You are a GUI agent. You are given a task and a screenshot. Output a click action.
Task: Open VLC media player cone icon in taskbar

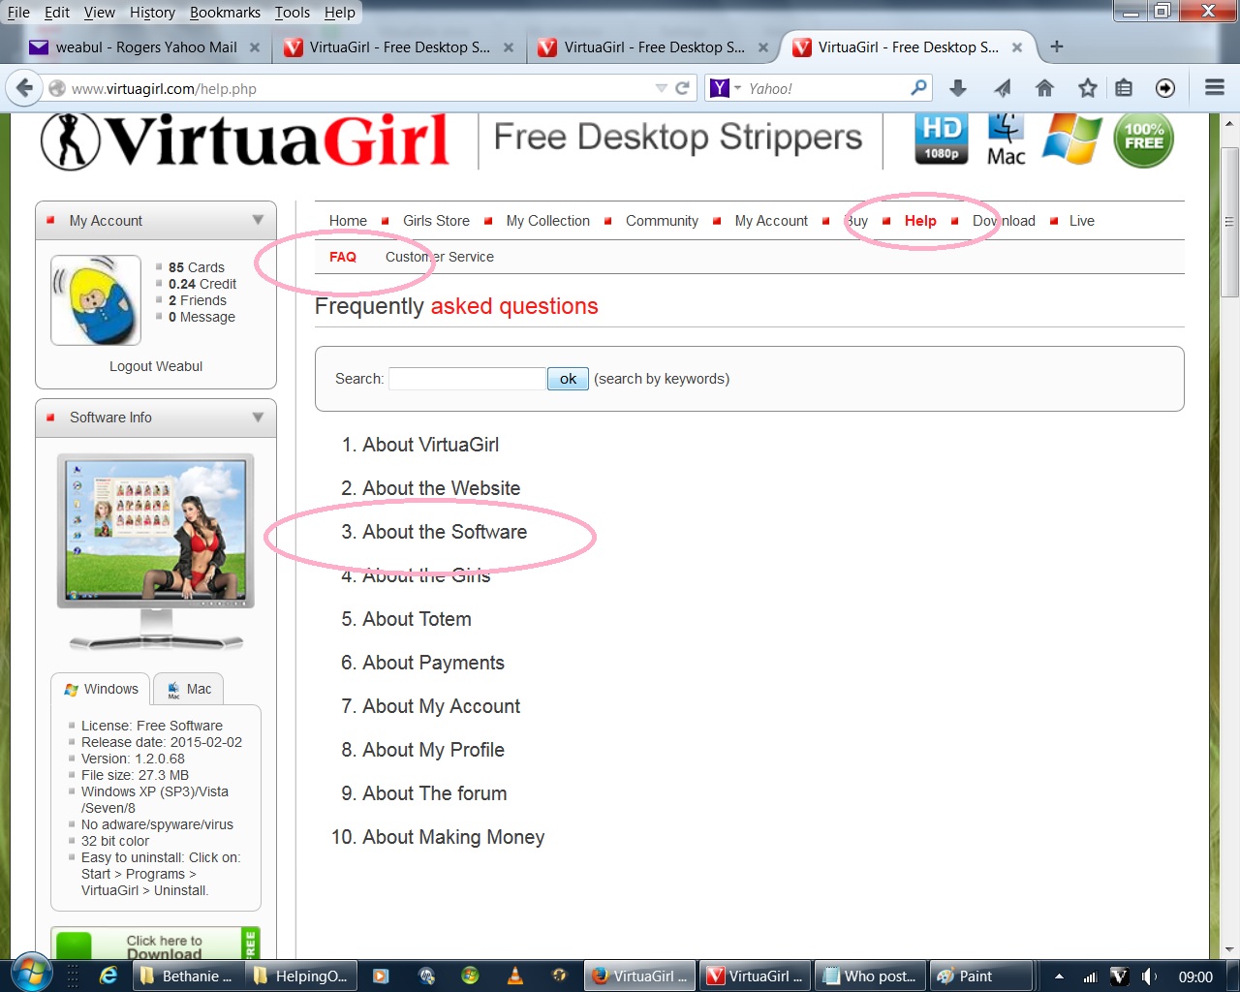pyautogui.click(x=514, y=976)
